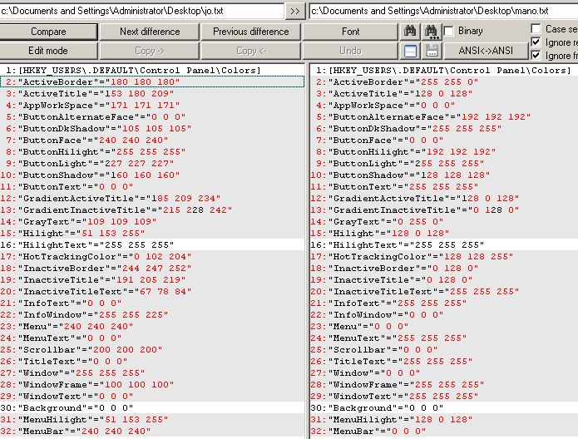Enable the Binary checkbox
Viewport: 578px width, 439px height.
(x=449, y=32)
